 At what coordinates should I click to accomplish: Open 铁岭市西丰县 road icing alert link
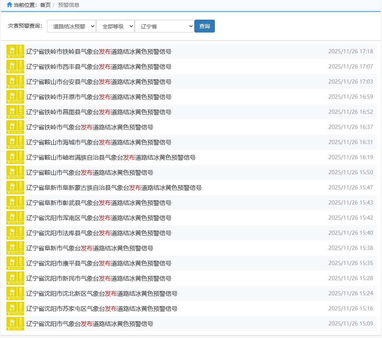point(99,67)
